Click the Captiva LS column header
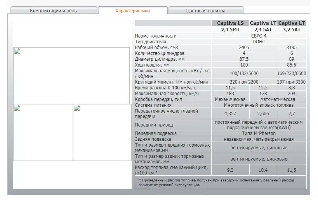 coord(230,23)
